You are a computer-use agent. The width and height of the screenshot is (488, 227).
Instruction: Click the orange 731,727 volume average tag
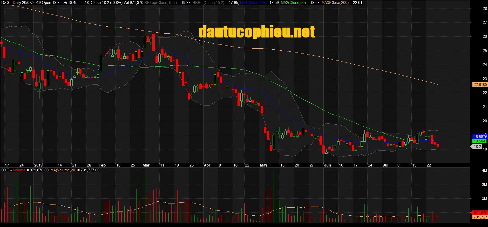pyautogui.click(x=480, y=217)
